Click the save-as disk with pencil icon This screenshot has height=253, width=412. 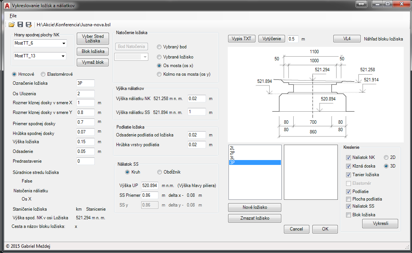click(28, 25)
